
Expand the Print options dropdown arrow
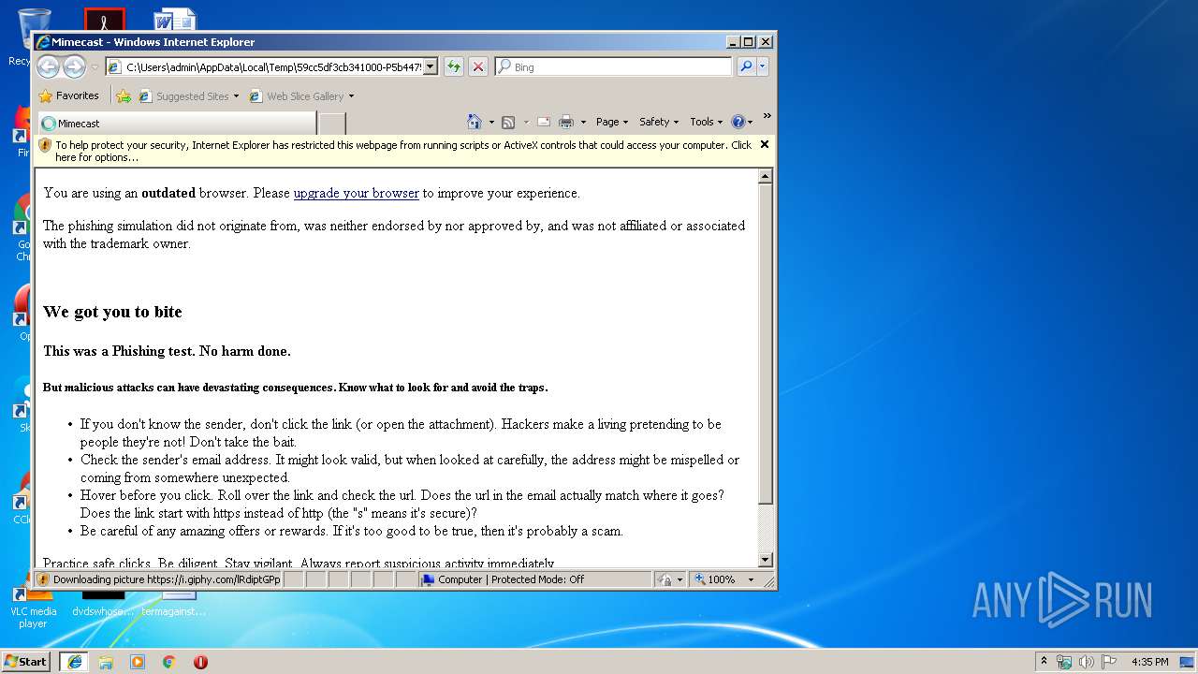coord(583,122)
